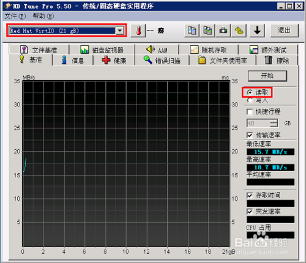Click the down arrow minimize-to-tray icon
This screenshot has height=263, width=306.
pos(257,31)
